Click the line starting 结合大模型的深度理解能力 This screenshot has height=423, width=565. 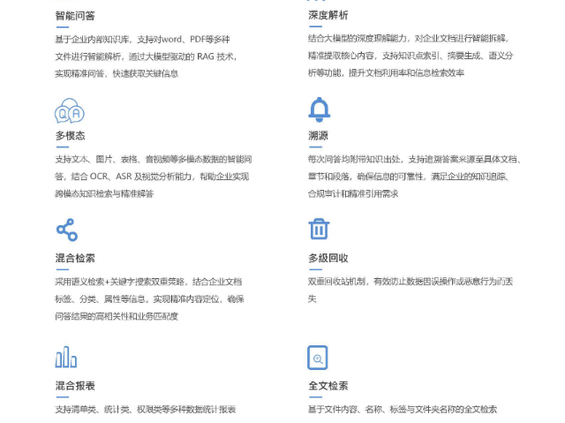(x=408, y=39)
